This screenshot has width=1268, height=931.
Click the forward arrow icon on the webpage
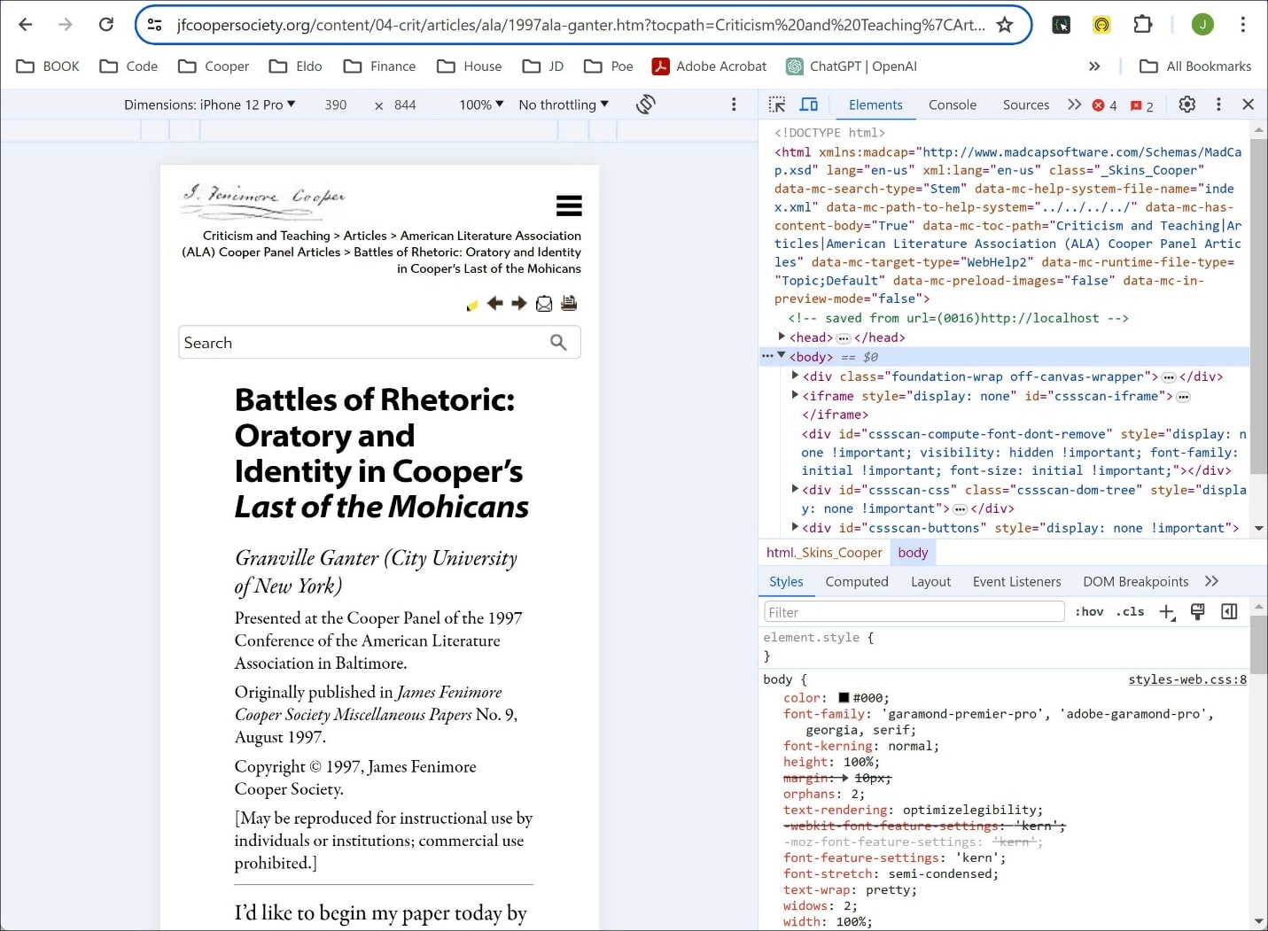pyautogui.click(x=519, y=303)
